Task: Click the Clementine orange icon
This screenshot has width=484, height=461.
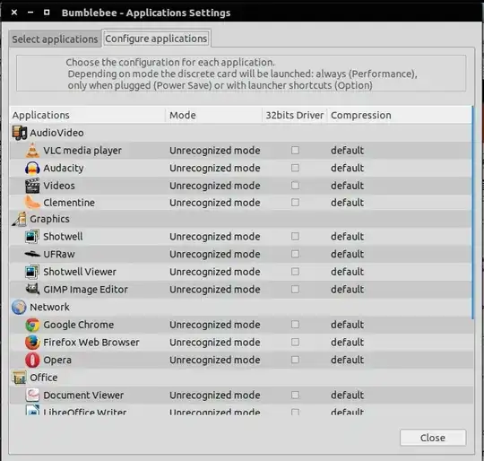Action: tap(32, 203)
